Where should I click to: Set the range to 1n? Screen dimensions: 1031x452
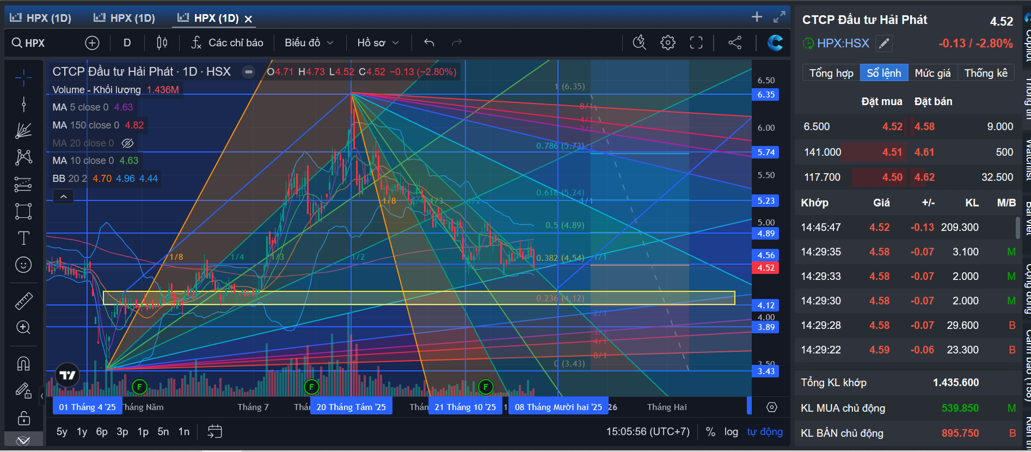pos(184,432)
